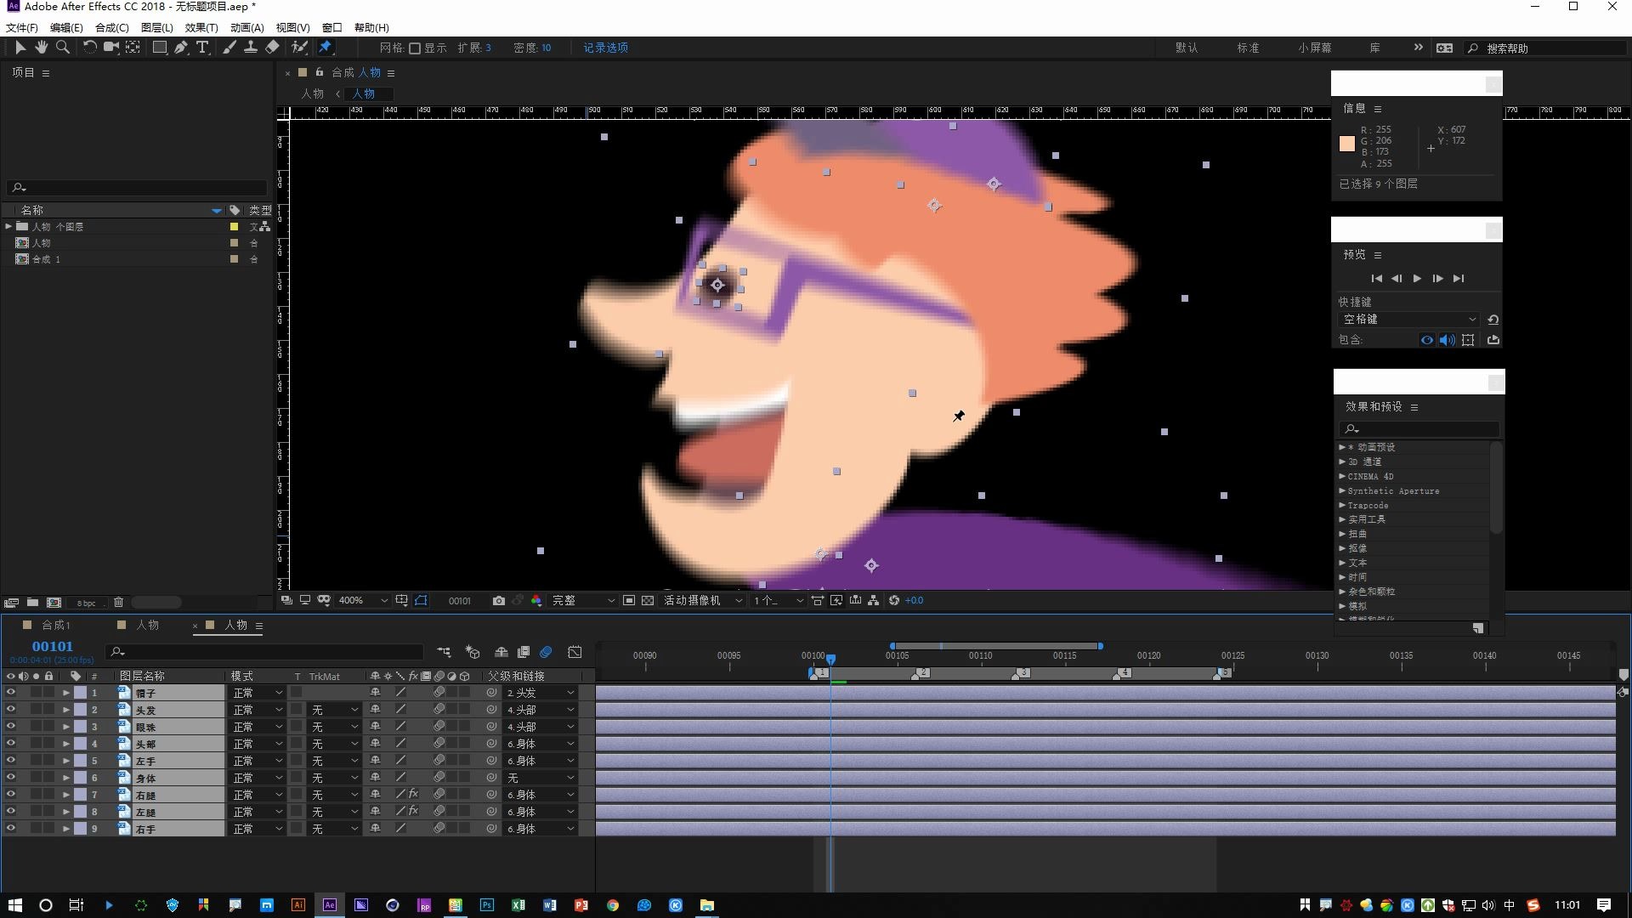Switch to the 合成1 timeline tab
Viewport: 1632px width, 918px height.
[56, 625]
